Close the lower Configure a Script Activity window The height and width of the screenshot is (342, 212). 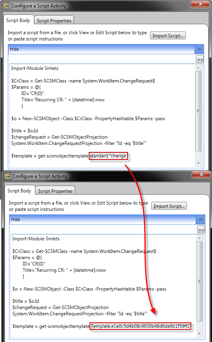pyautogui.click(x=201, y=174)
